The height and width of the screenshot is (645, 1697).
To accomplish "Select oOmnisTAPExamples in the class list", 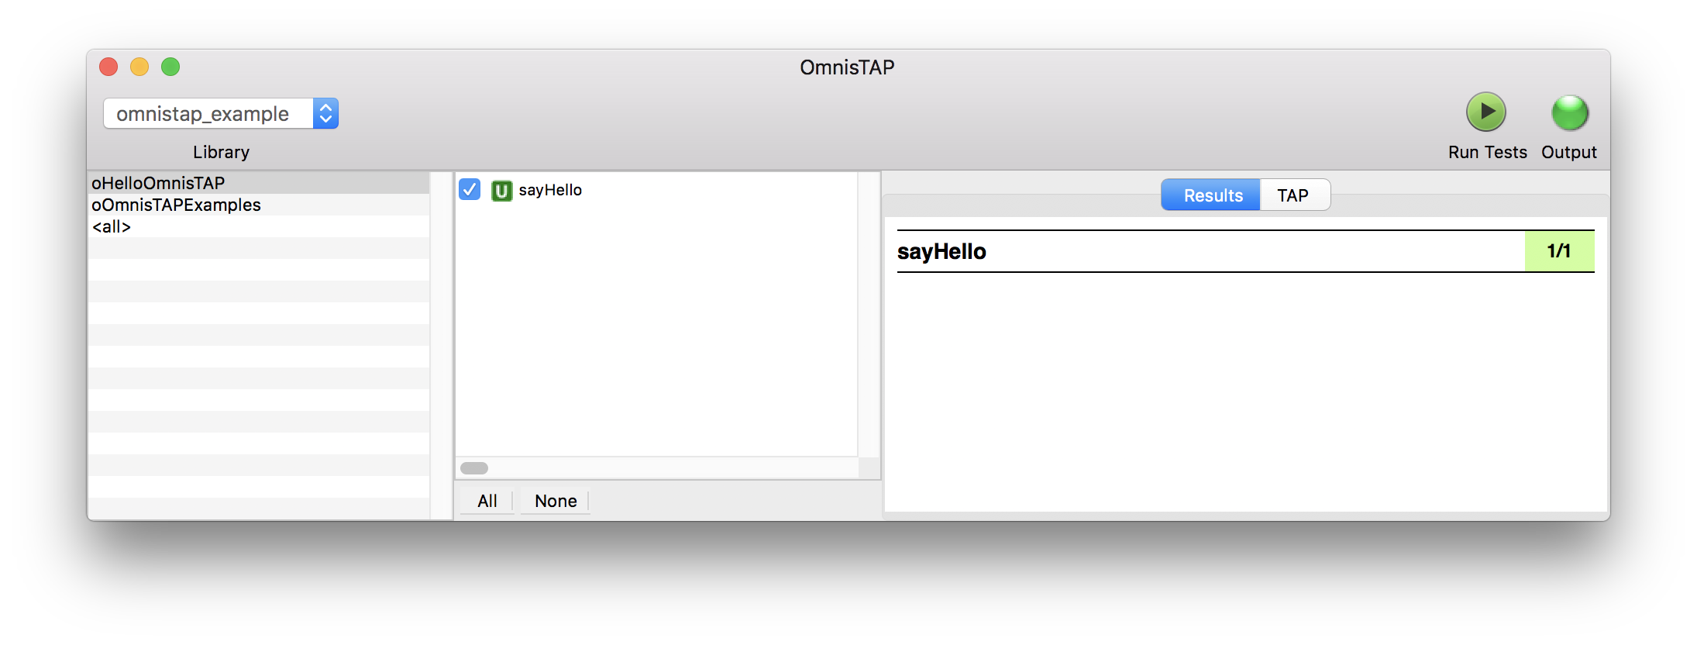I will point(259,205).
